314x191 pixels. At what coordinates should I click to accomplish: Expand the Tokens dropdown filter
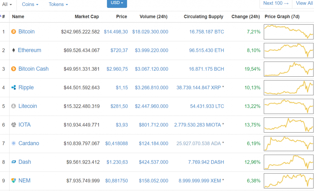coord(58,4)
